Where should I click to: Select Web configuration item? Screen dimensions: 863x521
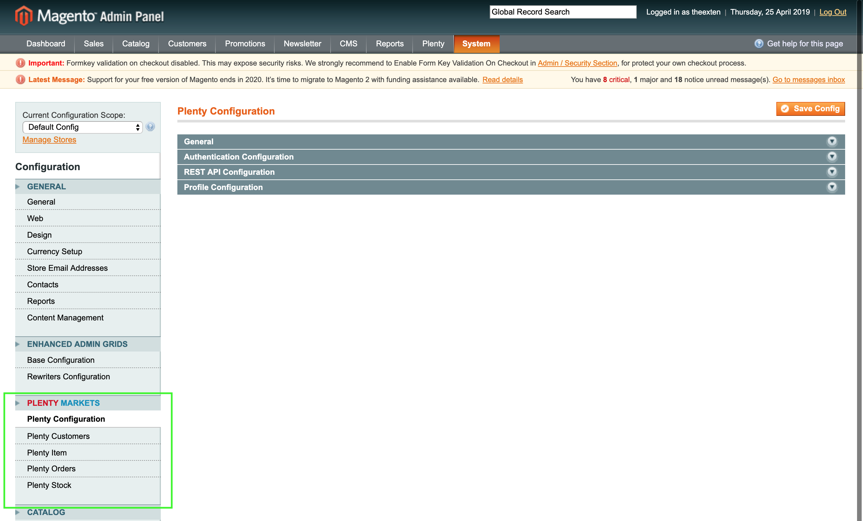coord(88,218)
